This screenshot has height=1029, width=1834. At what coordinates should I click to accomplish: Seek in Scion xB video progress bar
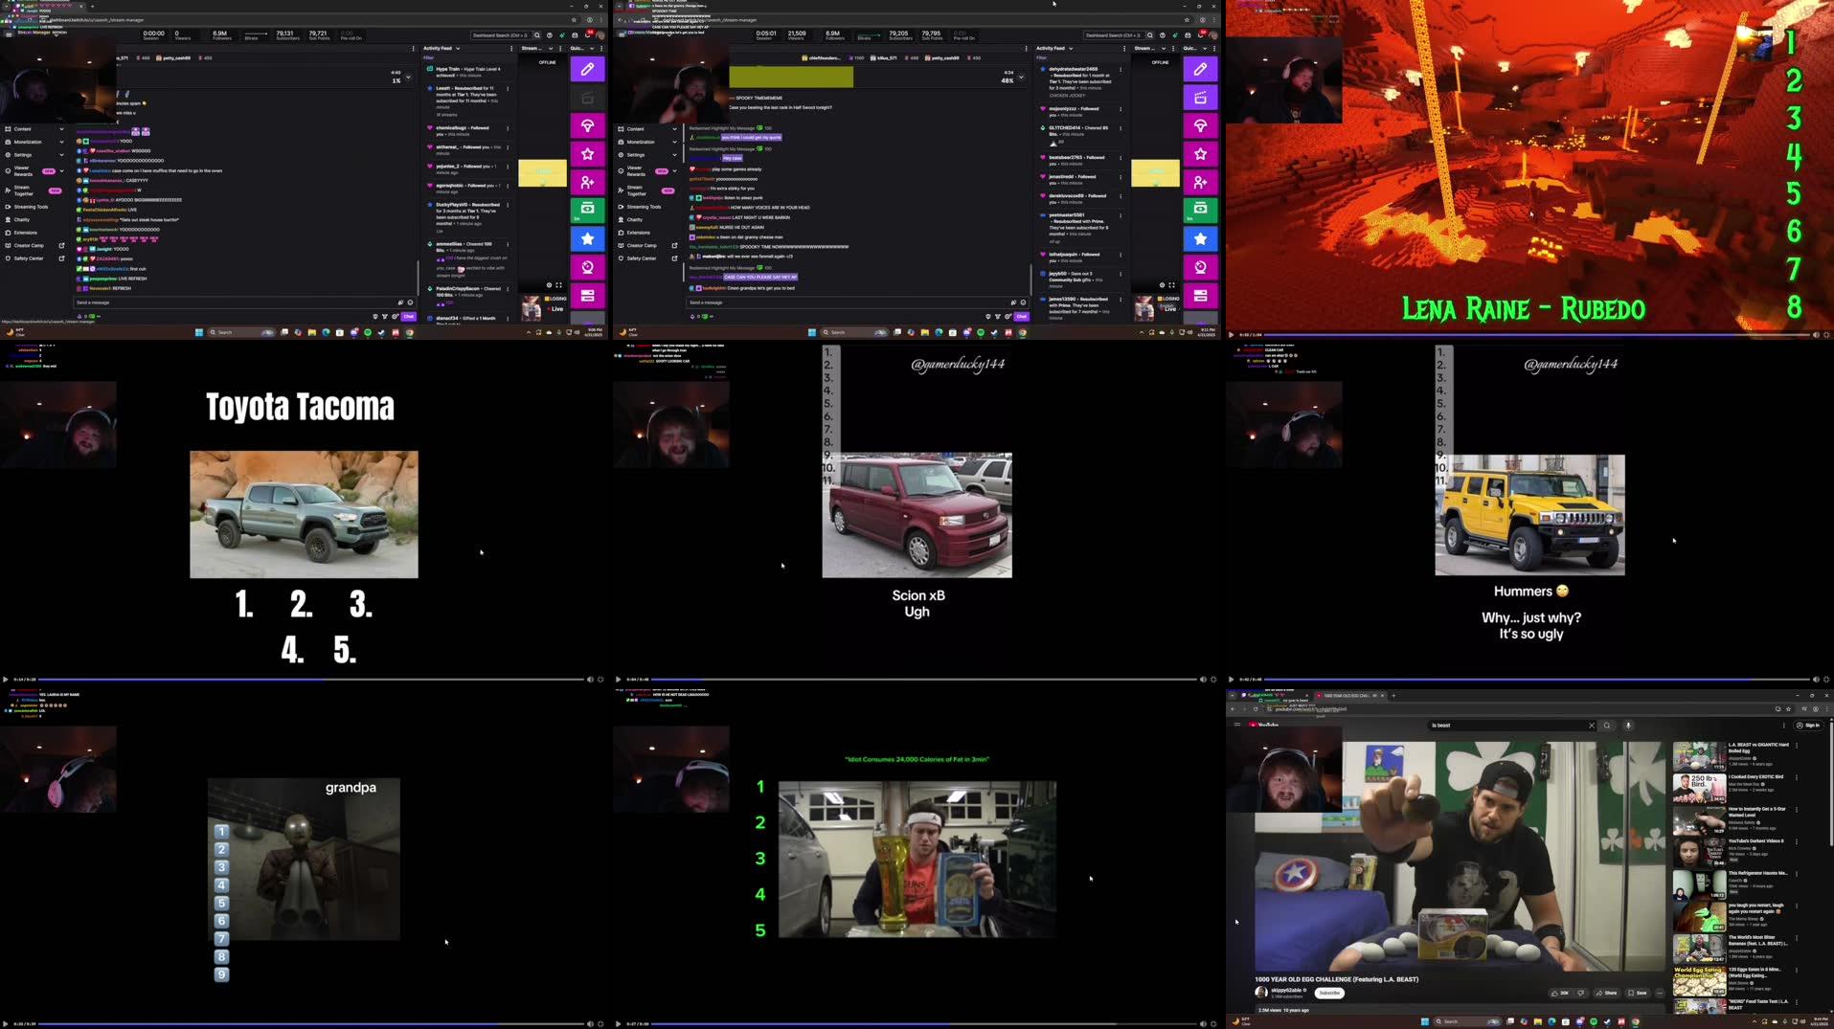[x=922, y=680]
